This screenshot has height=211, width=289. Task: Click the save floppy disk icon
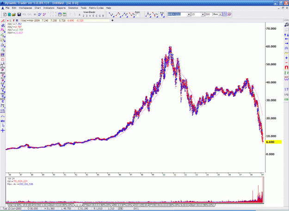tap(19, 14)
